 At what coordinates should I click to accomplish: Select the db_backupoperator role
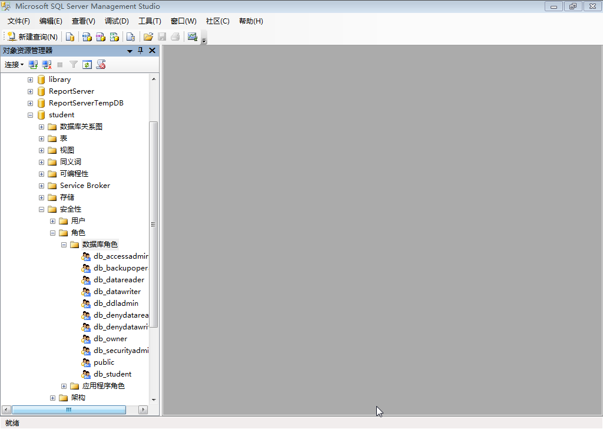[121, 268]
